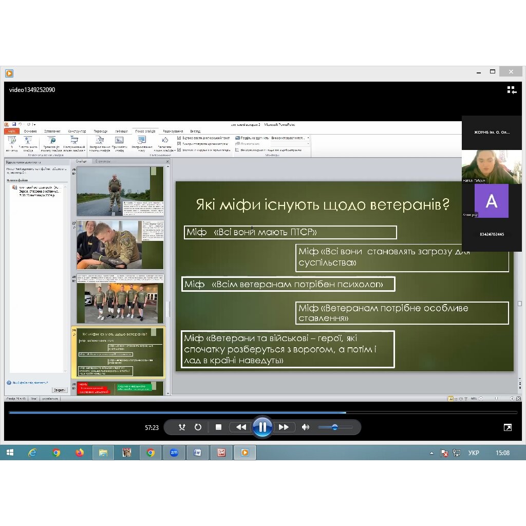Pause the video playback
Viewport: 526px width, 526px height.
click(x=262, y=427)
